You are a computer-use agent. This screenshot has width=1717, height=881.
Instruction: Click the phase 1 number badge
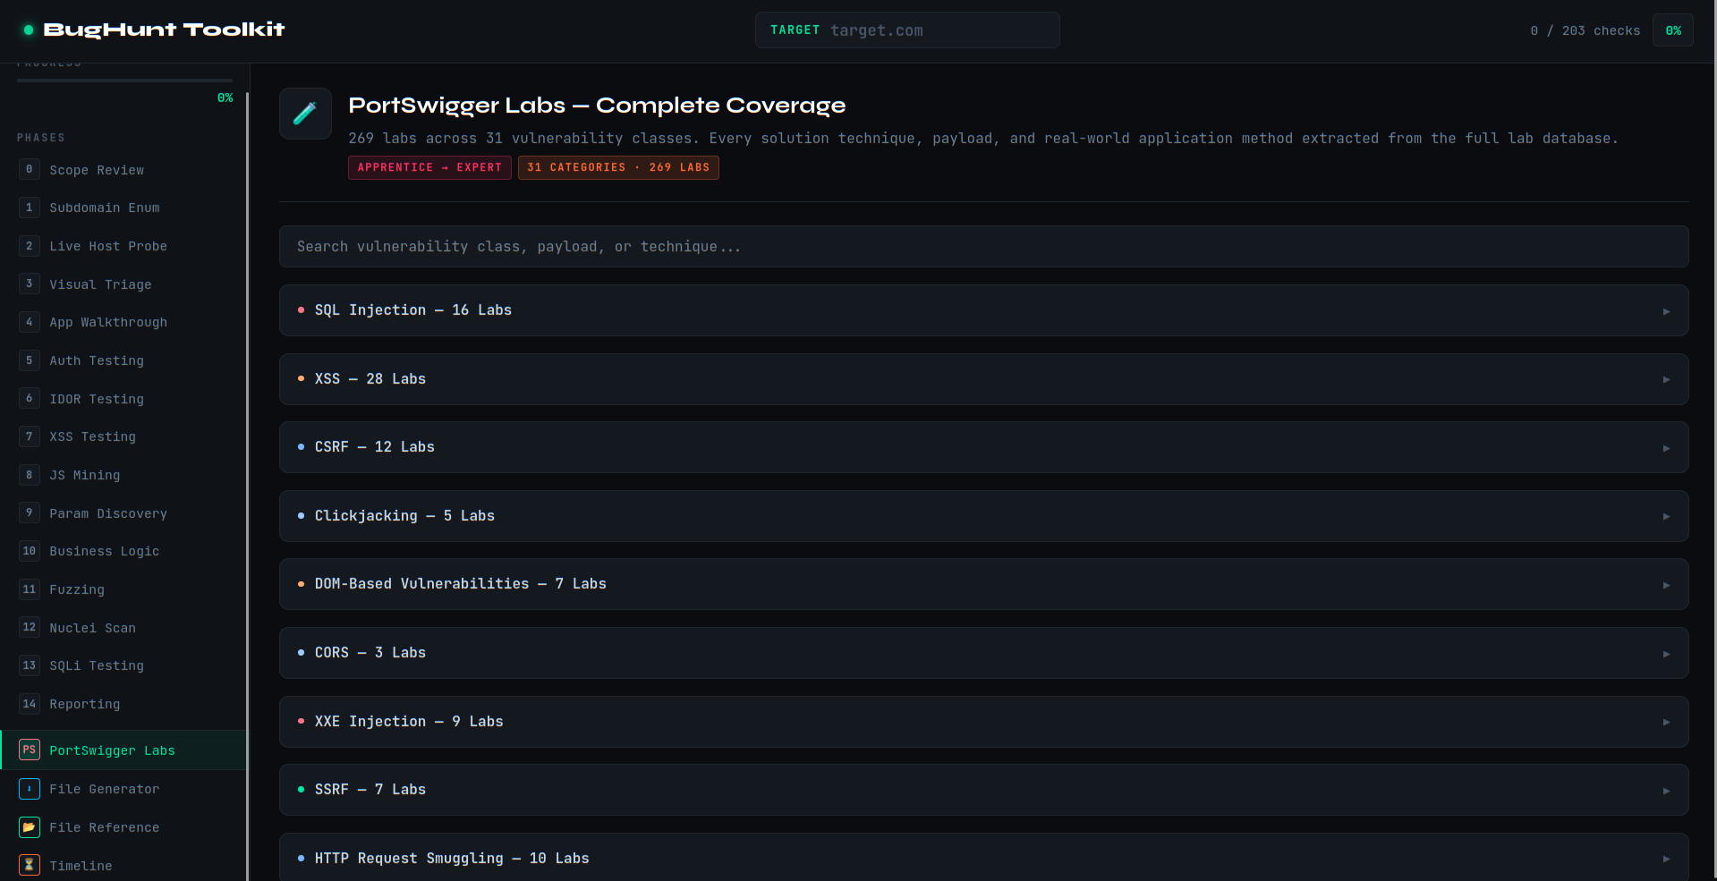[30, 208]
